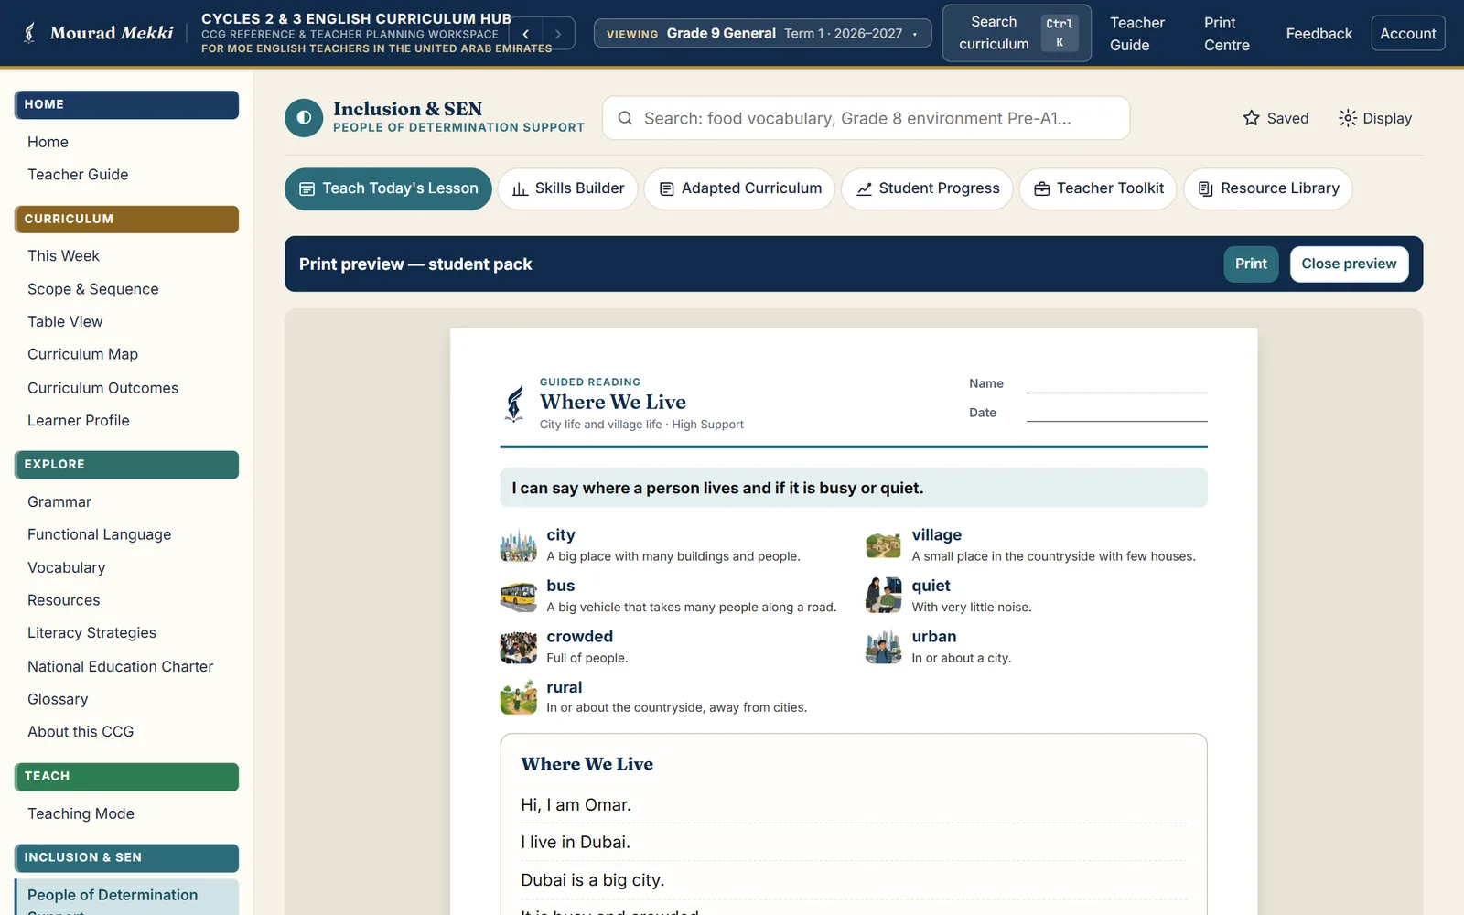Click the magnifier icon in search box
Screen dimensions: 1464x915
[625, 118]
